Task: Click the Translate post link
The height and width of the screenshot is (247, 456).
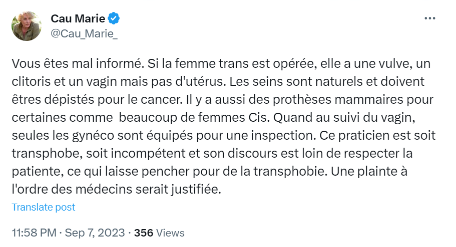Action: (x=44, y=207)
